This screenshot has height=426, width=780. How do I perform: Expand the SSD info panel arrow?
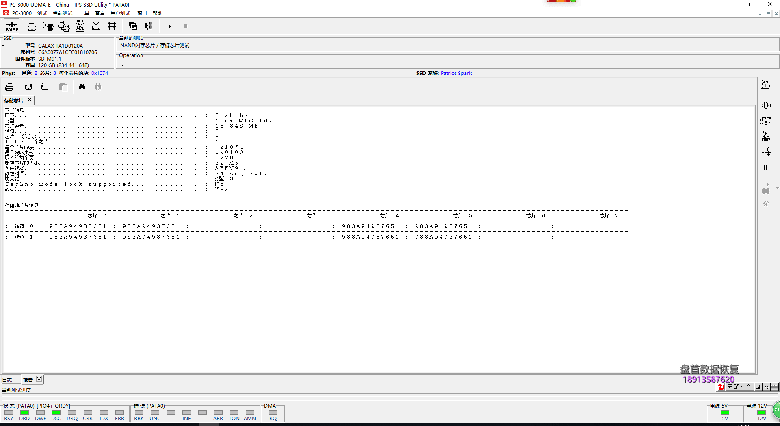point(3,46)
